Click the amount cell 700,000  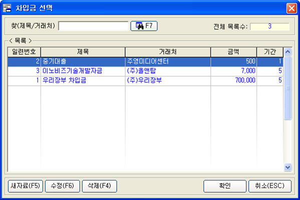click(x=233, y=80)
